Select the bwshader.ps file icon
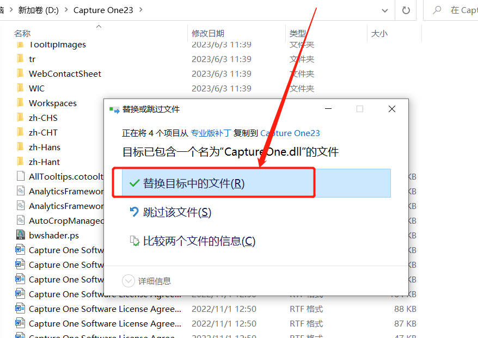 [20, 235]
